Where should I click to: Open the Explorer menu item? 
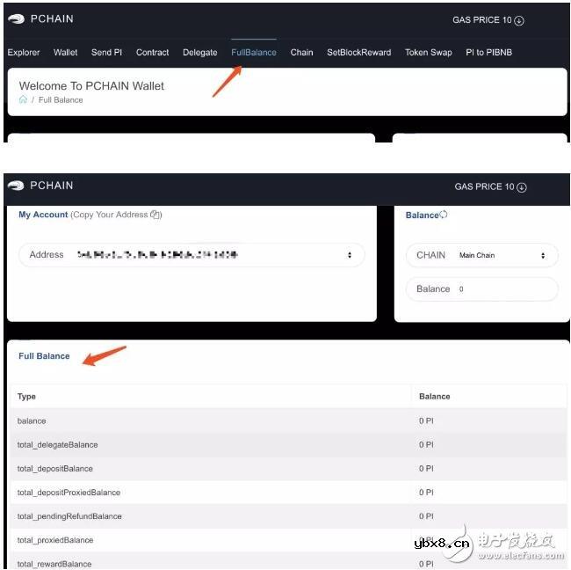pyautogui.click(x=24, y=53)
